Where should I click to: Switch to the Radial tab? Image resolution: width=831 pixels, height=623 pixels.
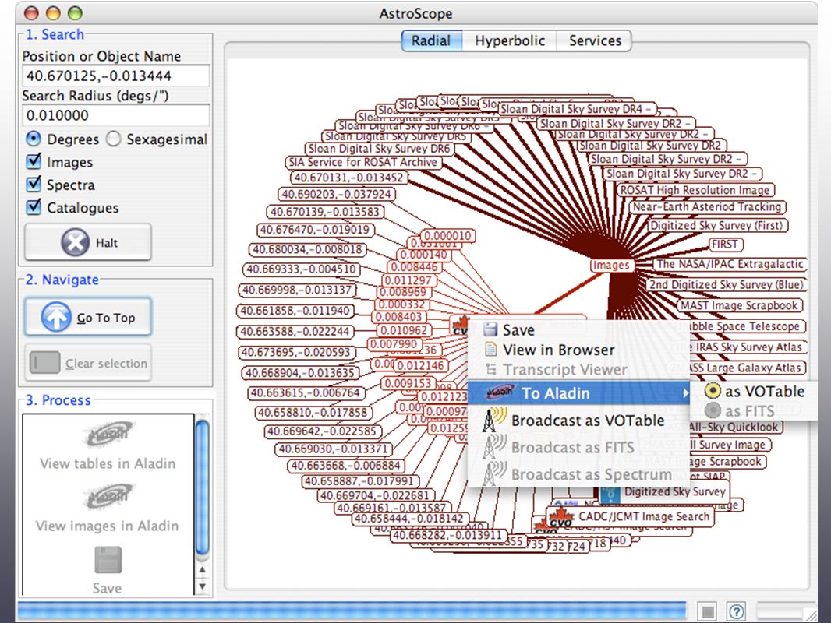coord(431,40)
